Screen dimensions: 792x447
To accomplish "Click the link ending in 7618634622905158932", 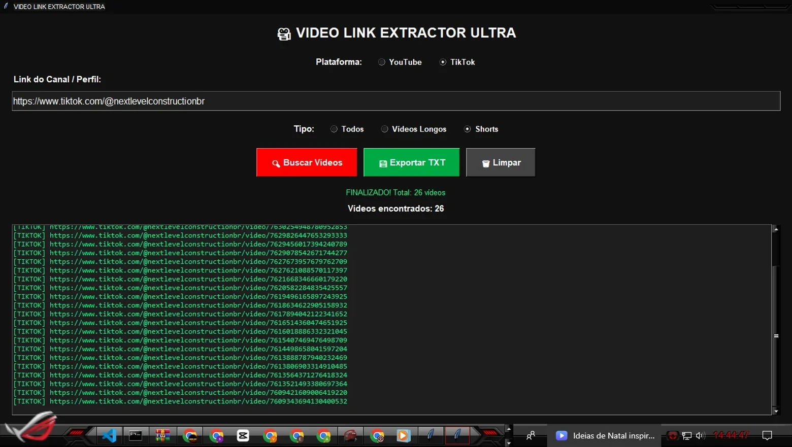I will tap(199, 305).
